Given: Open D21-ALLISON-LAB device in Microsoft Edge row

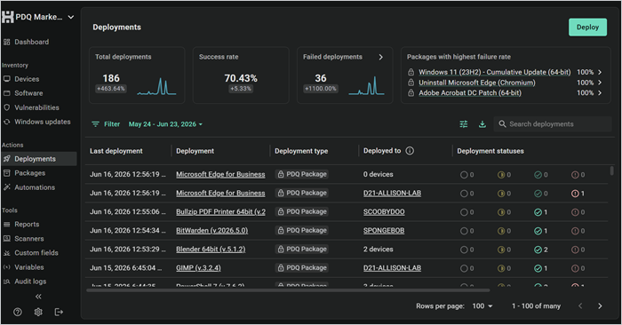Looking at the screenshot, I should point(393,193).
